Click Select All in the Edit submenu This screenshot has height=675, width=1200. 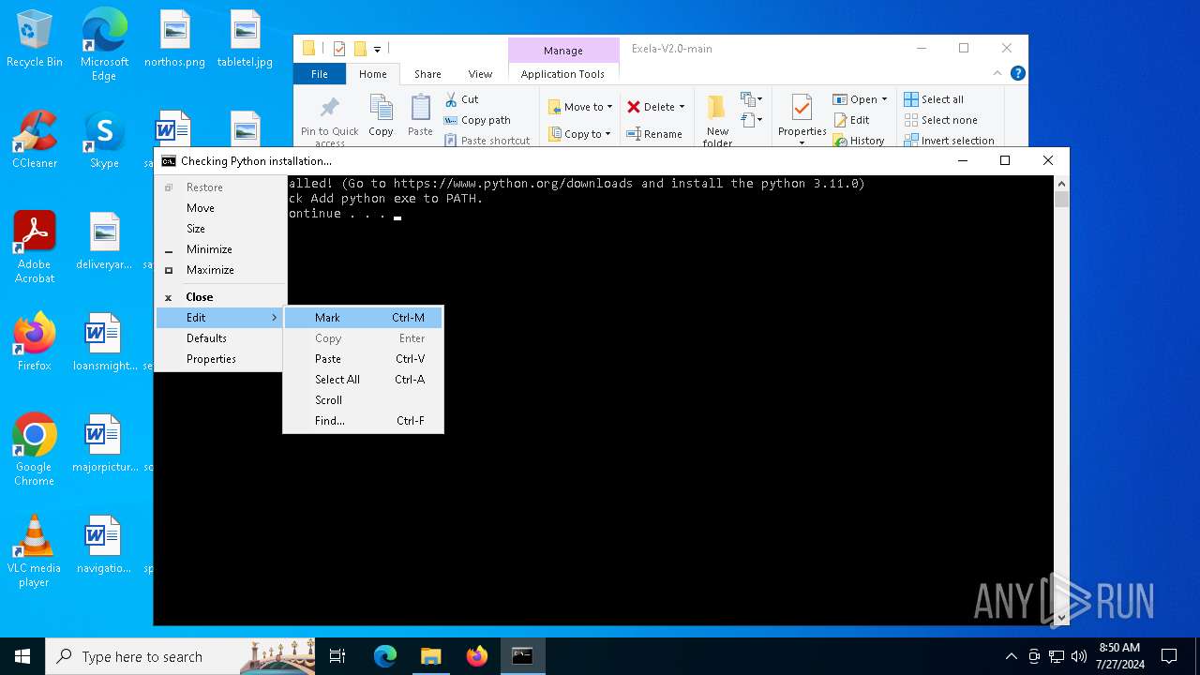(363, 380)
